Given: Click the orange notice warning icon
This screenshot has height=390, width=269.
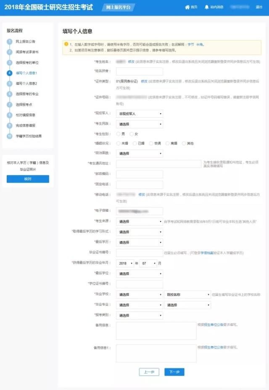Looking at the screenshot, I should click(66, 44).
